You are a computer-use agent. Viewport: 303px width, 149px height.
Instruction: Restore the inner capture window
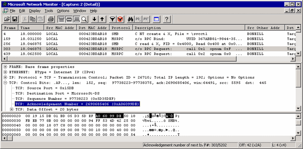click(x=292, y=11)
